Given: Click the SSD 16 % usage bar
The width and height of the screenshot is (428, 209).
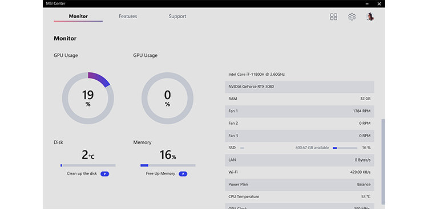Looking at the screenshot, I should (345, 148).
